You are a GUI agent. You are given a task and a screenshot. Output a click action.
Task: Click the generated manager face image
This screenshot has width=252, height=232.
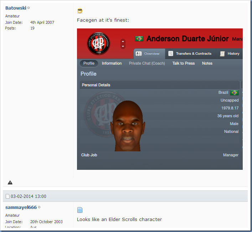point(128,126)
